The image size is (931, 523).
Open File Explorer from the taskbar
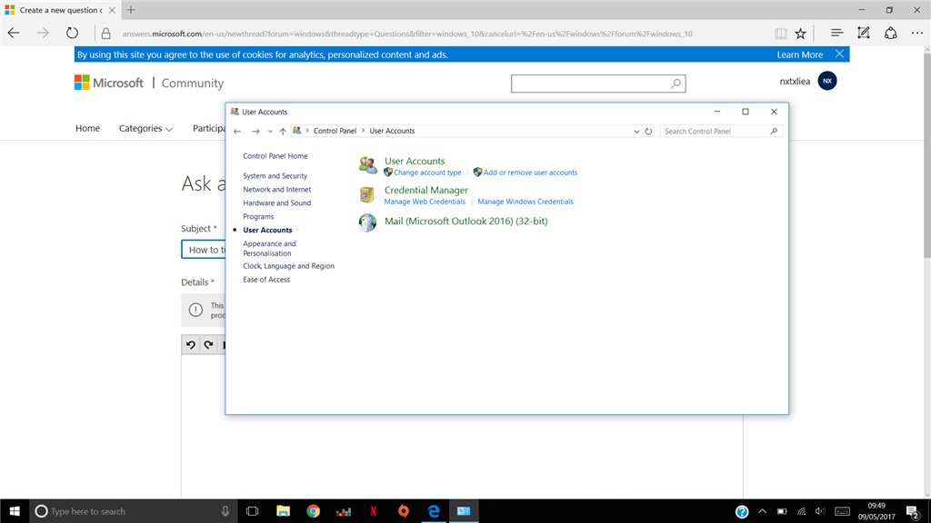pyautogui.click(x=284, y=511)
